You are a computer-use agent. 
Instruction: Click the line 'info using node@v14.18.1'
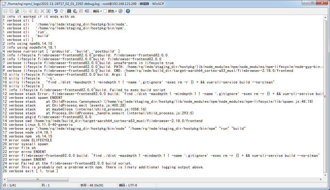coord(30,47)
